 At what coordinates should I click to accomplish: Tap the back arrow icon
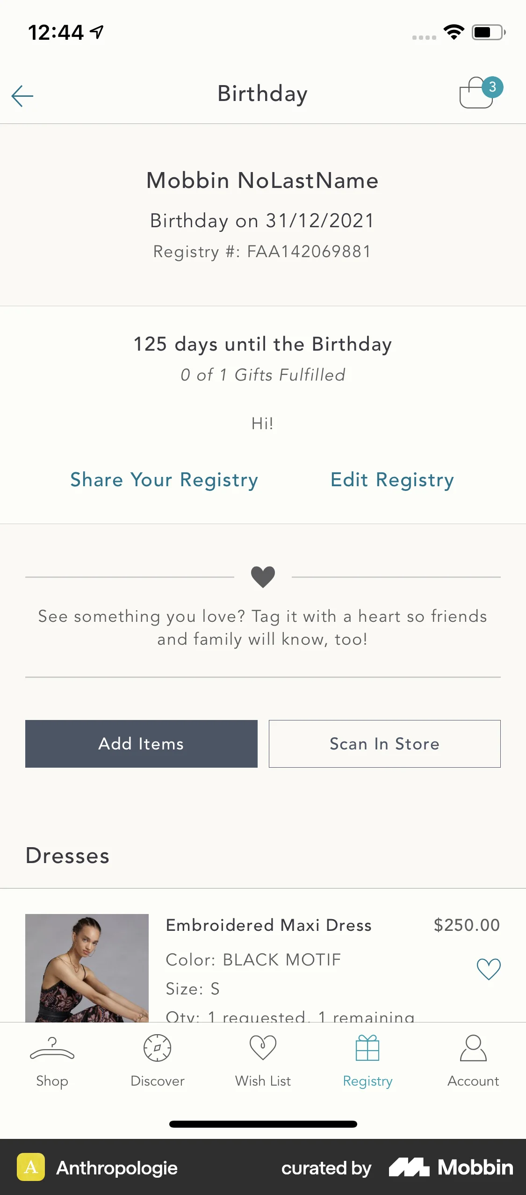(22, 96)
